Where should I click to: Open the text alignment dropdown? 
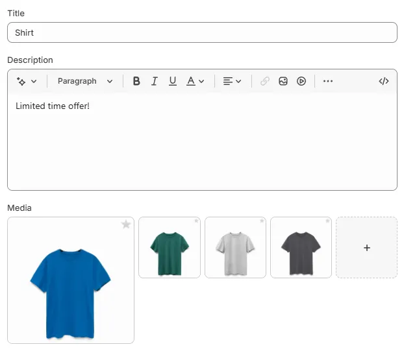coord(232,81)
